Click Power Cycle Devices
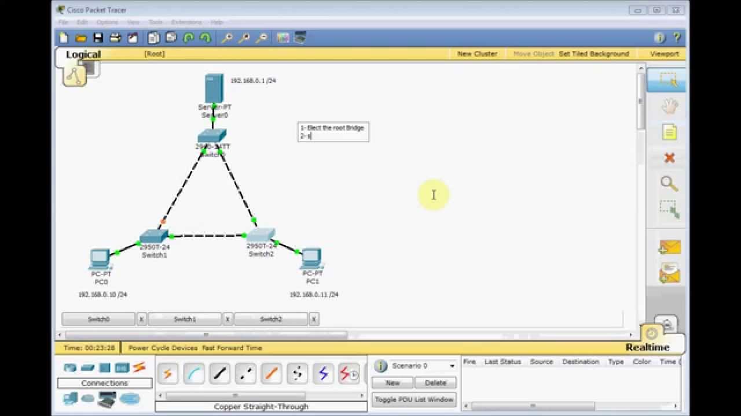741x416 pixels. [x=163, y=348]
